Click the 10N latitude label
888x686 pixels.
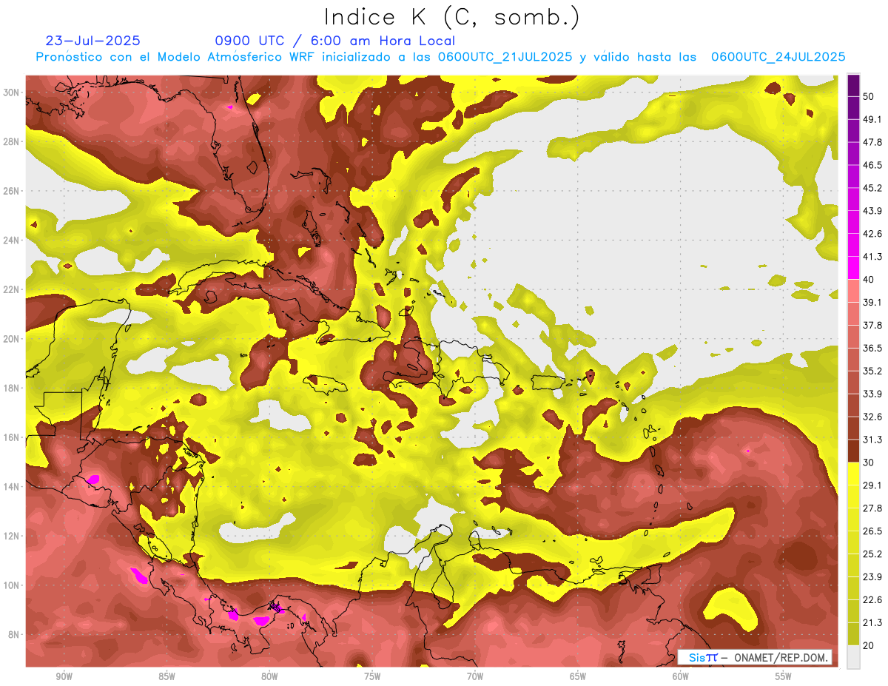[x=11, y=585]
